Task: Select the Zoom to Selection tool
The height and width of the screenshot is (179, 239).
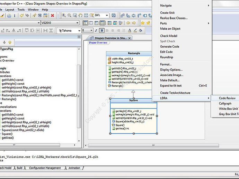Action: pos(75,15)
